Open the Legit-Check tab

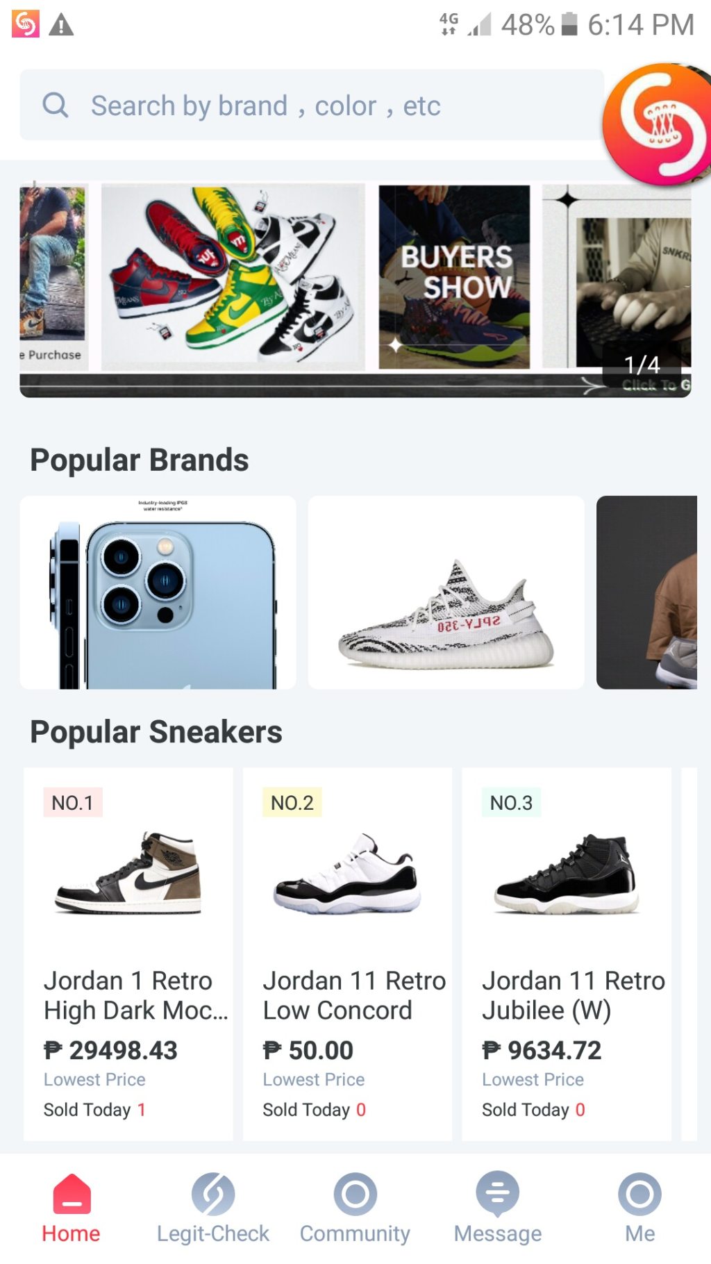212,1209
